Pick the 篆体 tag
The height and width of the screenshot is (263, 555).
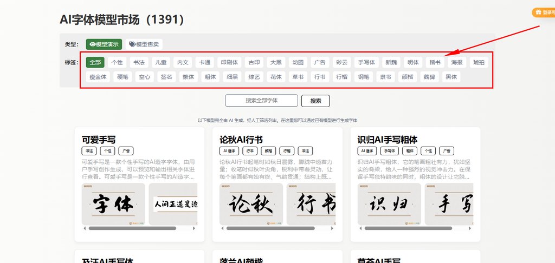coord(188,77)
